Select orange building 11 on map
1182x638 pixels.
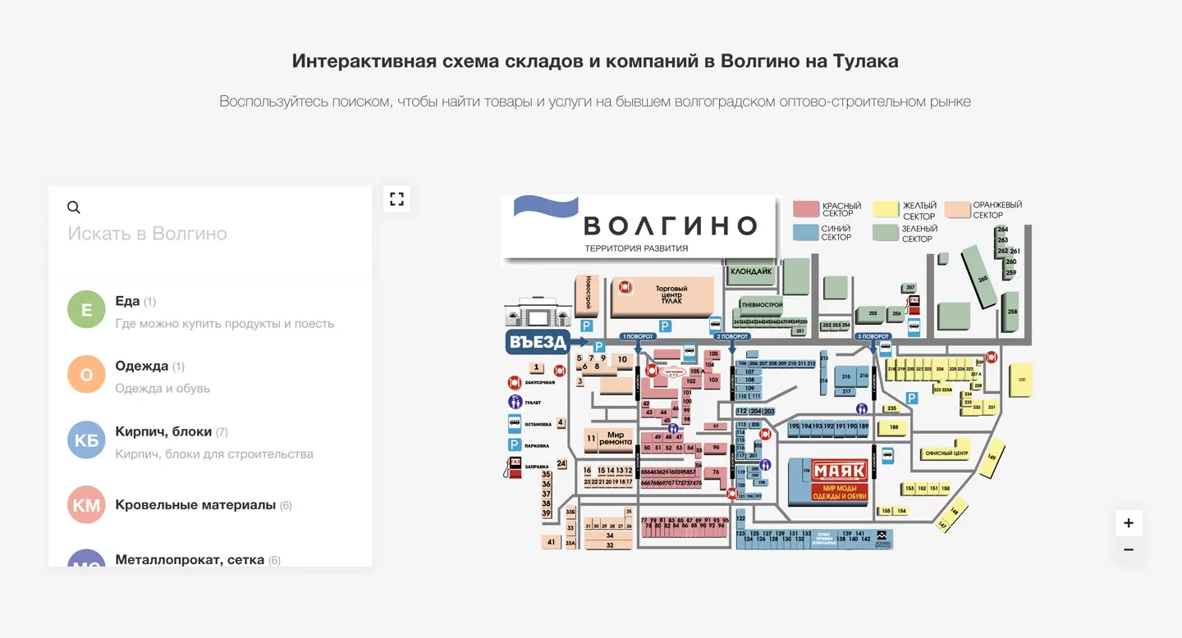591,440
